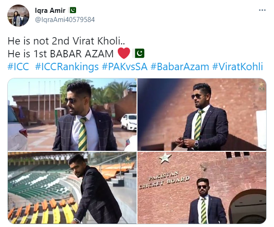Open Iqra Amir's profile avatar
Image resolution: width=274 pixels, height=227 pixels.
[18, 16]
